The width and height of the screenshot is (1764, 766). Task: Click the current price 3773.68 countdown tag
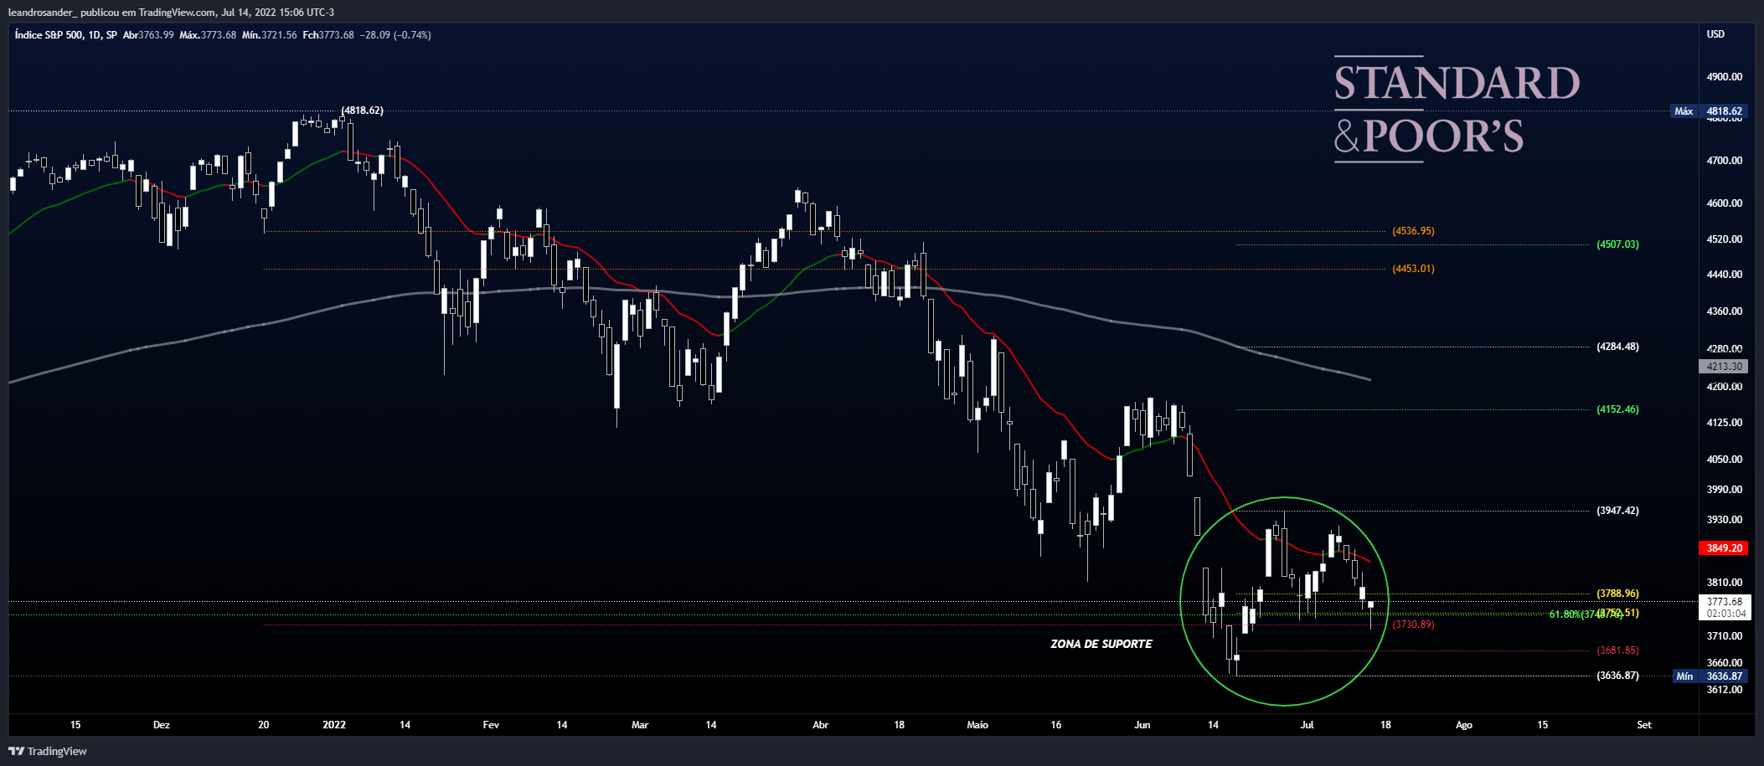(x=1725, y=608)
